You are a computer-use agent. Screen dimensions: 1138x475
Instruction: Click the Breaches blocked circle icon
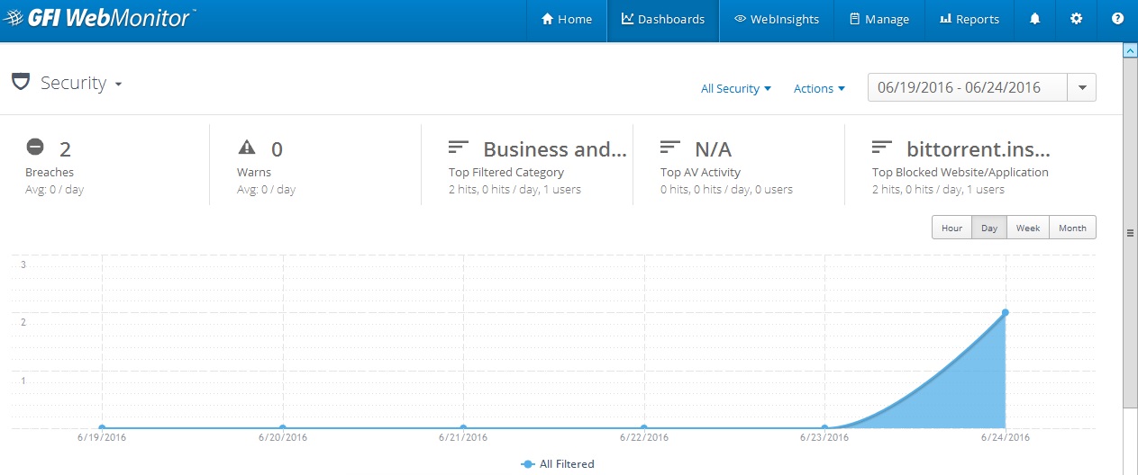[35, 146]
